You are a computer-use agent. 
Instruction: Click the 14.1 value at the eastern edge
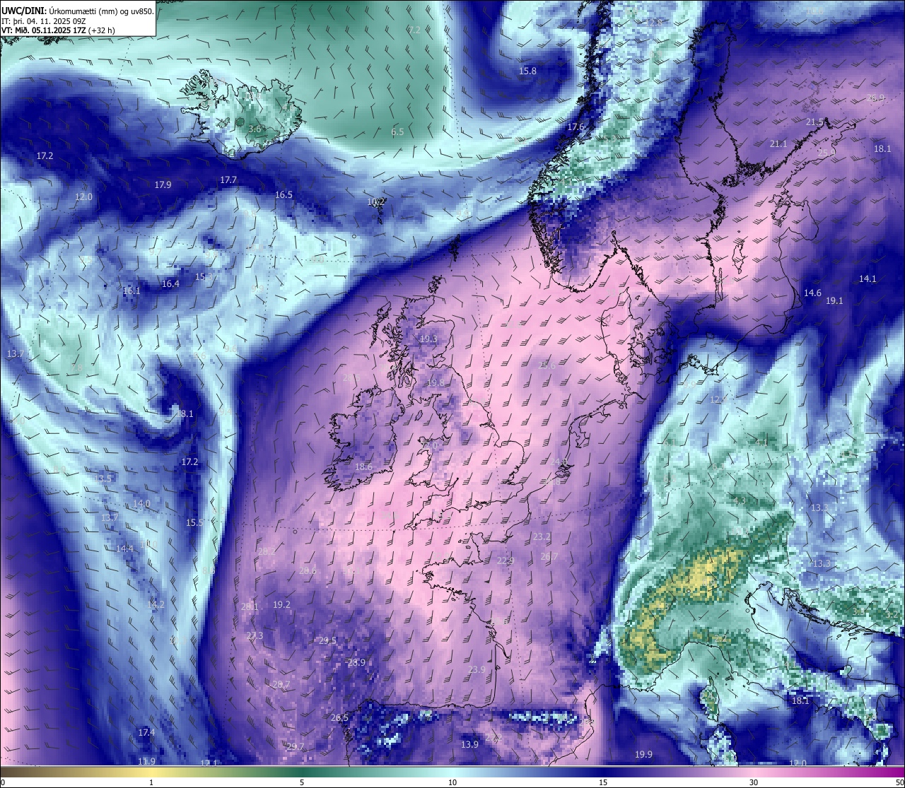pyautogui.click(x=868, y=278)
